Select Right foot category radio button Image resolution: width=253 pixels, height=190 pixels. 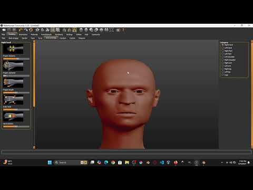point(223,51)
